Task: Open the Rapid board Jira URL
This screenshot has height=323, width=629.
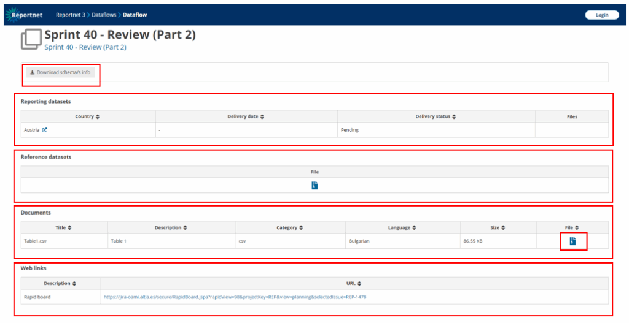Action: 235,297
